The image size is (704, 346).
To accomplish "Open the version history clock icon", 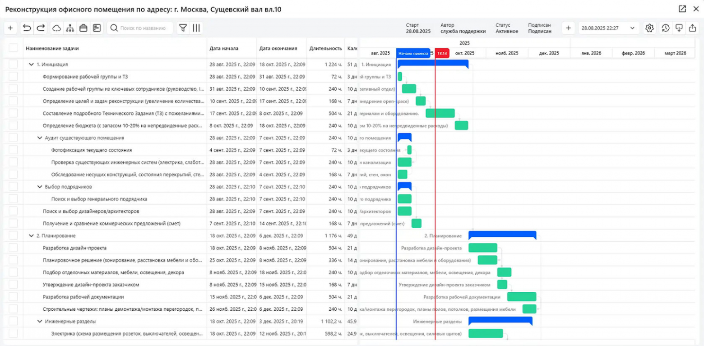I will (665, 28).
